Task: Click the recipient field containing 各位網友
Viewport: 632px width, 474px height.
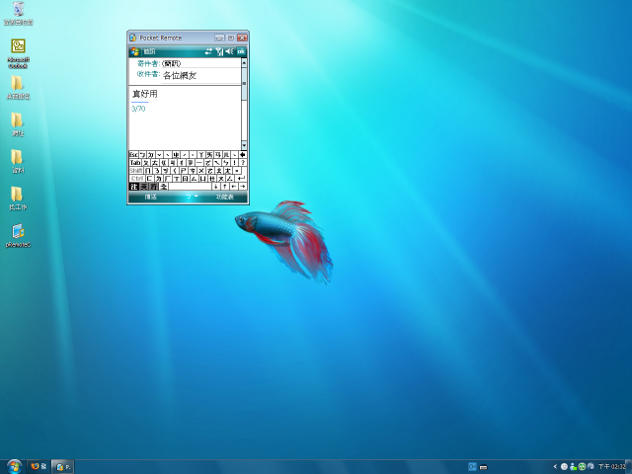Action: (x=200, y=75)
